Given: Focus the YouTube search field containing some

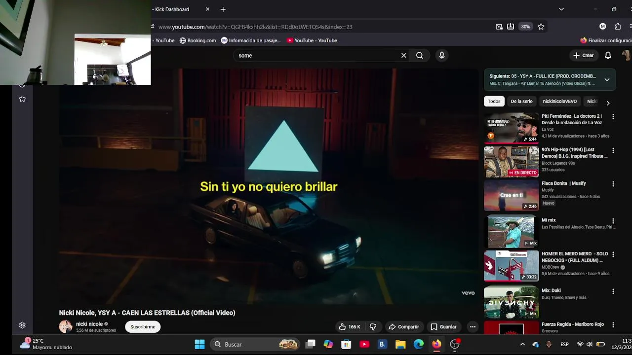Looking at the screenshot, I should (x=316, y=56).
